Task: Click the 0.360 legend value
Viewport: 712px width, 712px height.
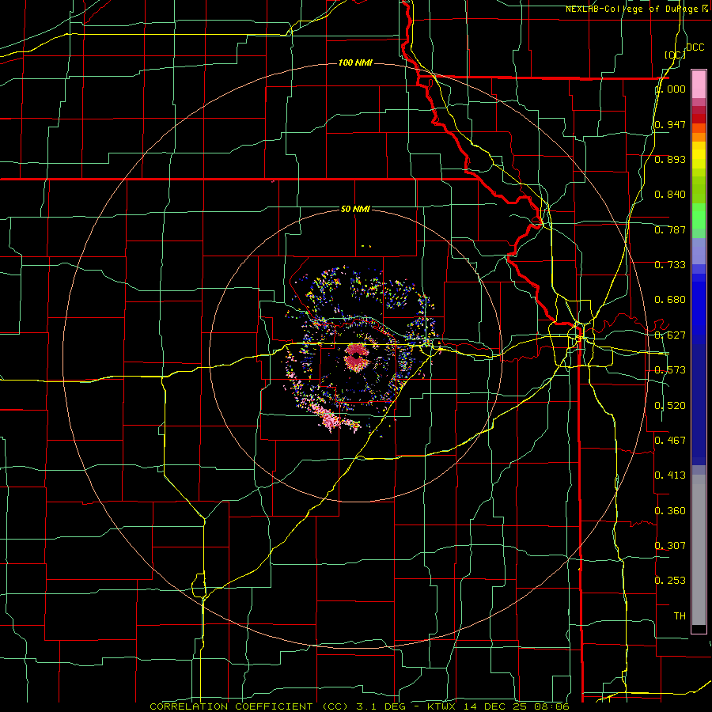Action: 670,511
